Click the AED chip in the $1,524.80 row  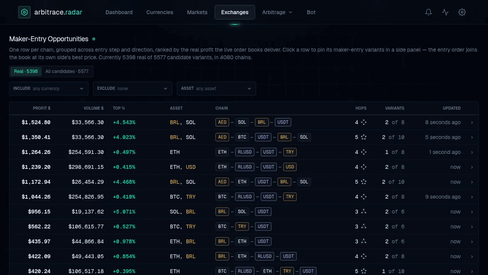[222, 122]
